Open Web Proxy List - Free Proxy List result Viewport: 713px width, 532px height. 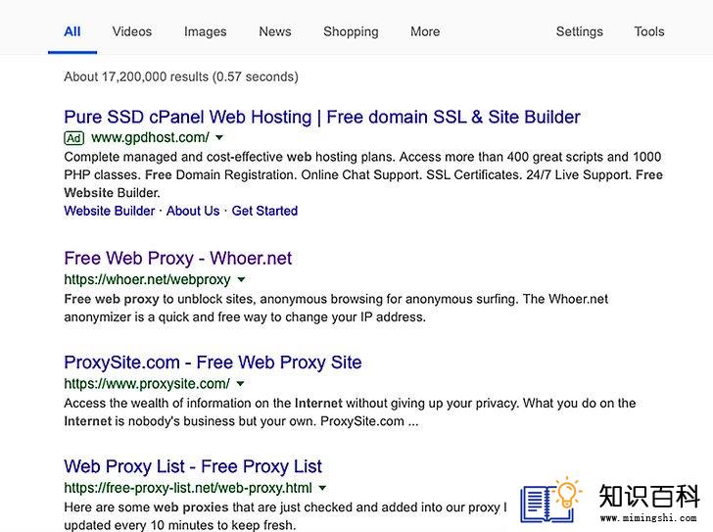193,466
